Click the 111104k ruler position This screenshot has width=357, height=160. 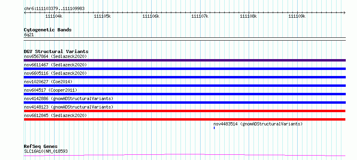[54, 16]
